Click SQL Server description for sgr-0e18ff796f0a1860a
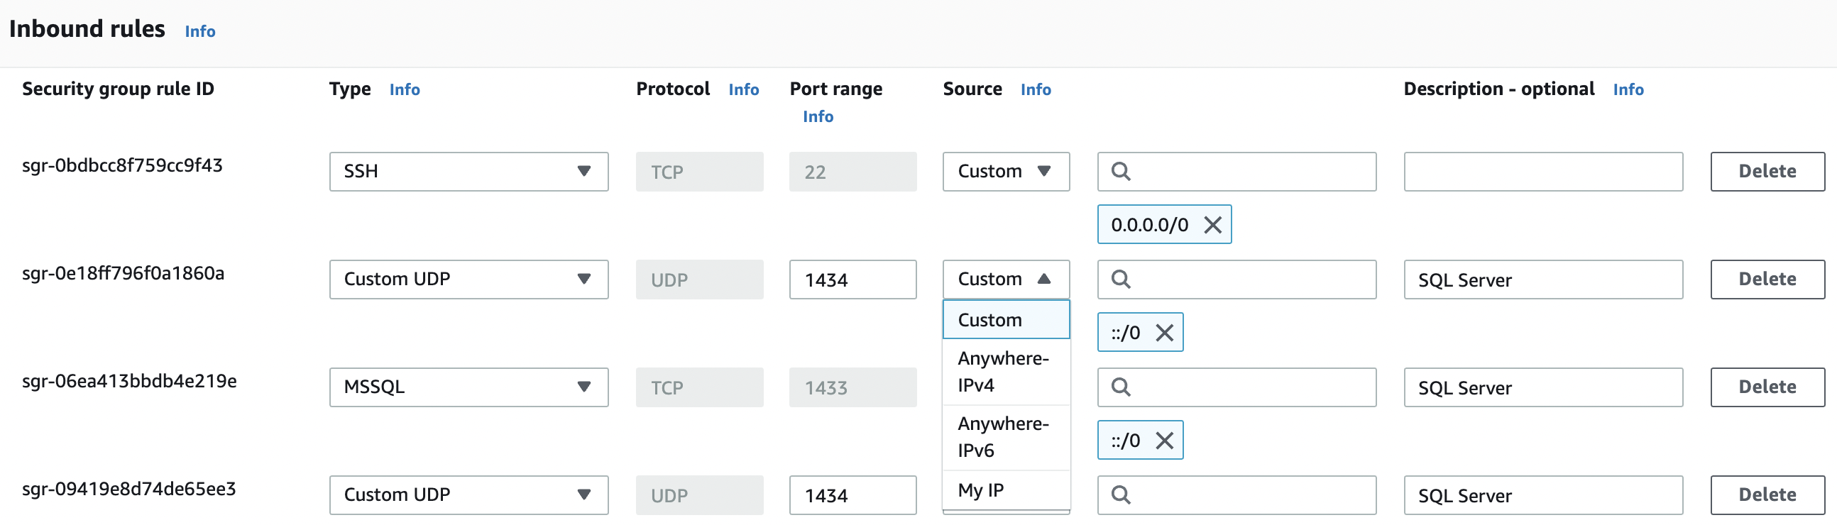1837x525 pixels. point(1543,280)
